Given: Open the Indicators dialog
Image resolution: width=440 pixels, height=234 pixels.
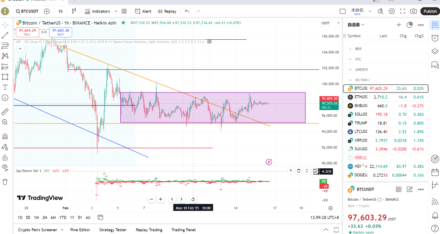Looking at the screenshot, I should tap(97, 11).
